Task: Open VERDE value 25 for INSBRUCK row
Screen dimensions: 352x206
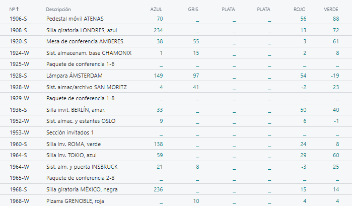Action: click(335, 167)
